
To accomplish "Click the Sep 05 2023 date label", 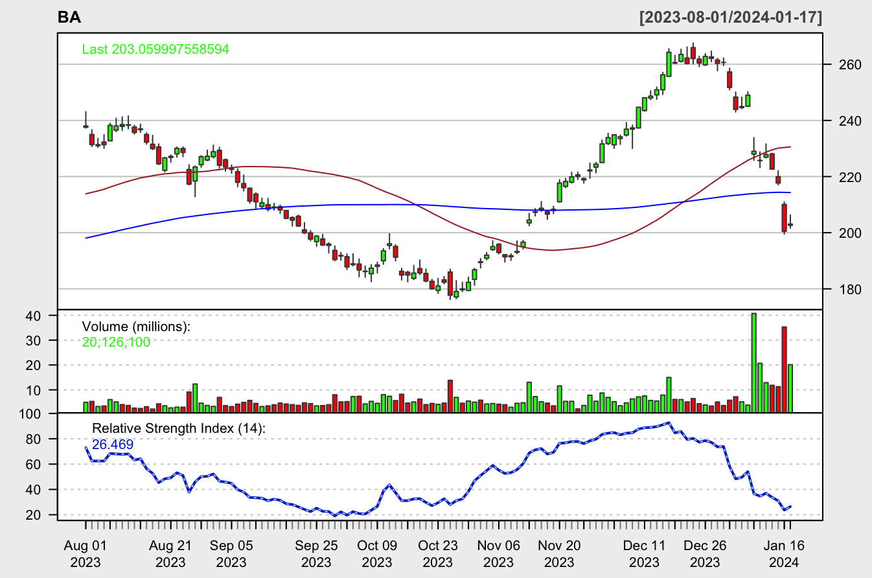I will tap(232, 553).
